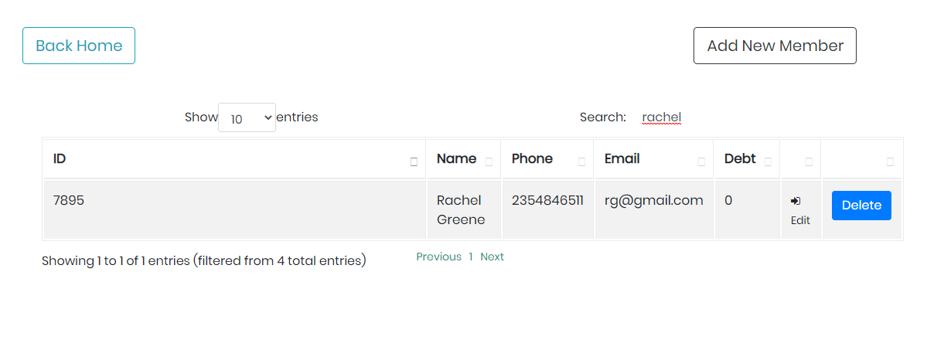Sort by Name column icon
Viewport: 927px width, 340px height.
(489, 162)
